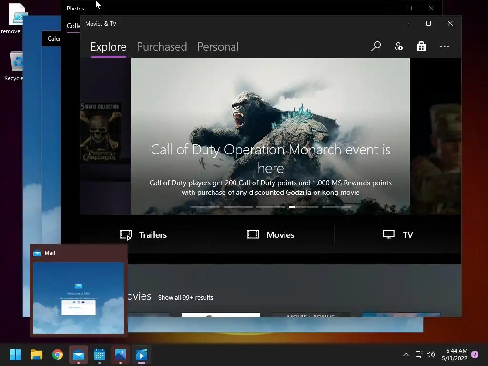Viewport: 488px width, 366px height.
Task: Open search in Movies & TV
Action: (x=376, y=46)
